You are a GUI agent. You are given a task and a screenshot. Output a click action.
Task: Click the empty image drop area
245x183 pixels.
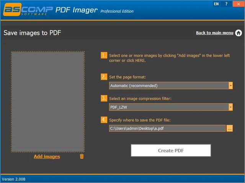pos(48,102)
